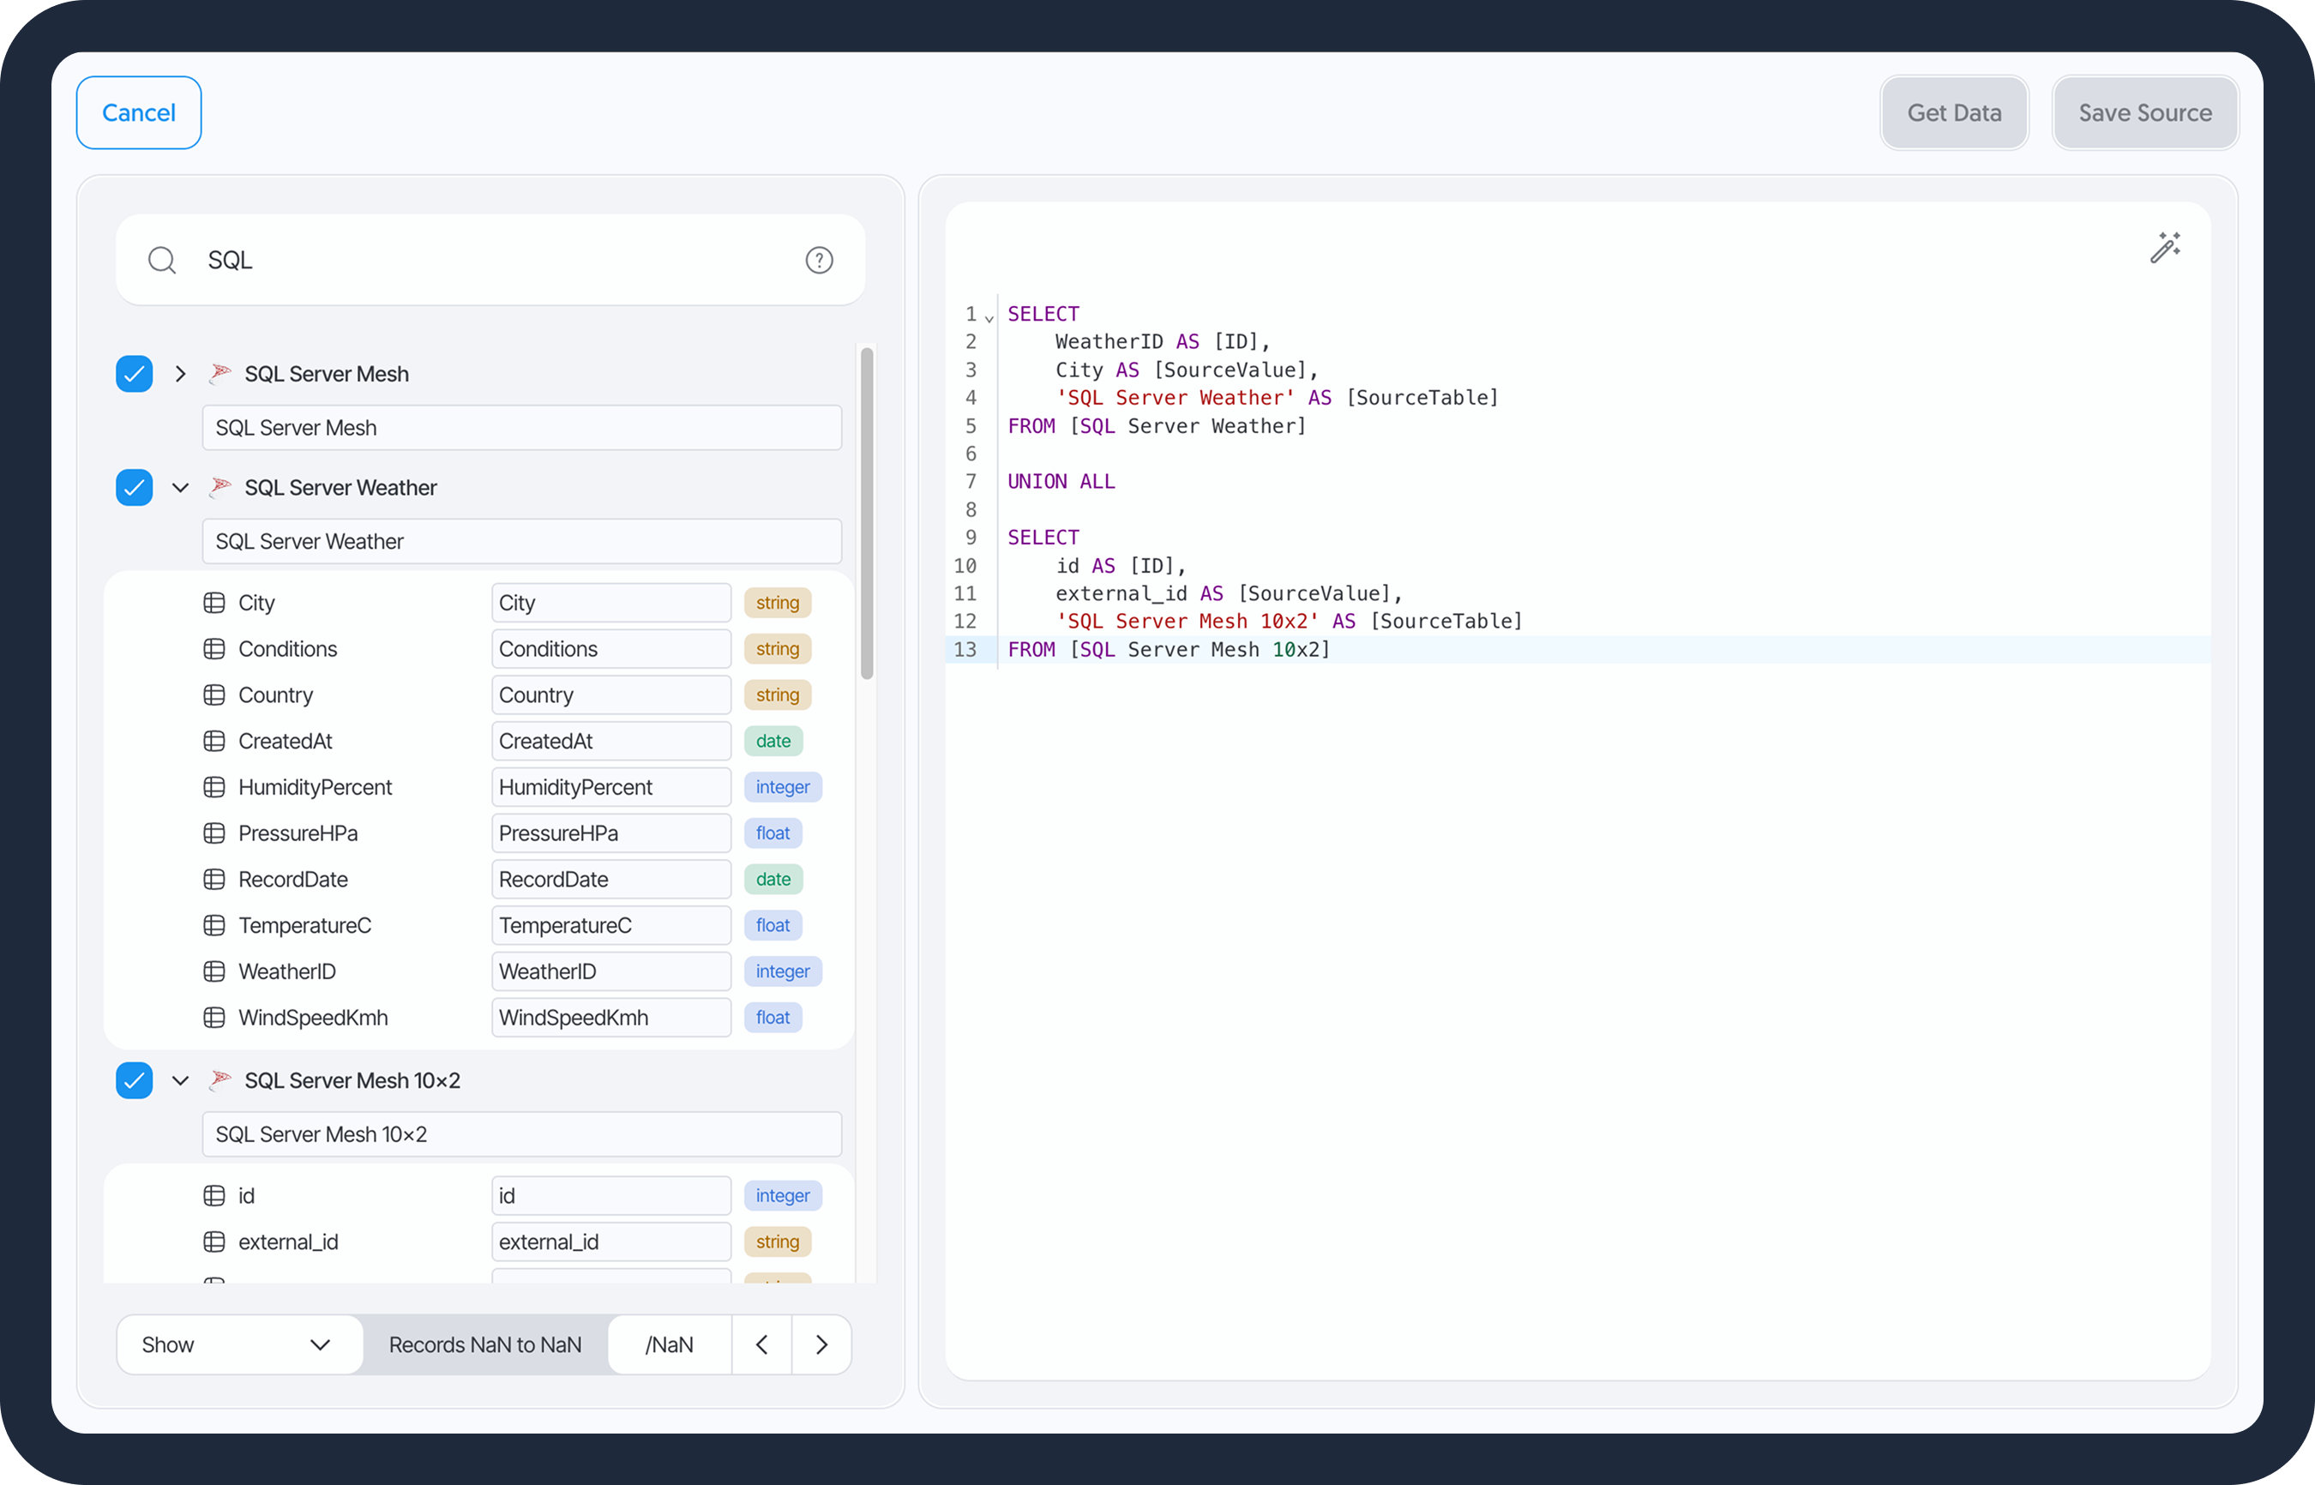Click the CreatedAt column table icon
Image resolution: width=2315 pixels, height=1485 pixels.
point(214,742)
